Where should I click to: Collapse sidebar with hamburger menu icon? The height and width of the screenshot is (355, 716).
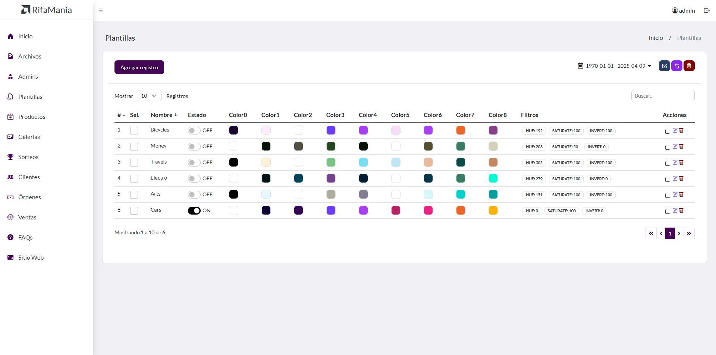coord(101,10)
